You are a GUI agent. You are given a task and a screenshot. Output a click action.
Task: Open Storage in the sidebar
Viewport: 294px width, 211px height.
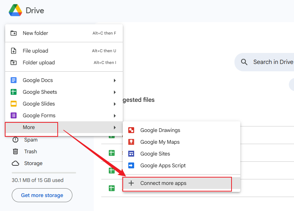click(33, 163)
